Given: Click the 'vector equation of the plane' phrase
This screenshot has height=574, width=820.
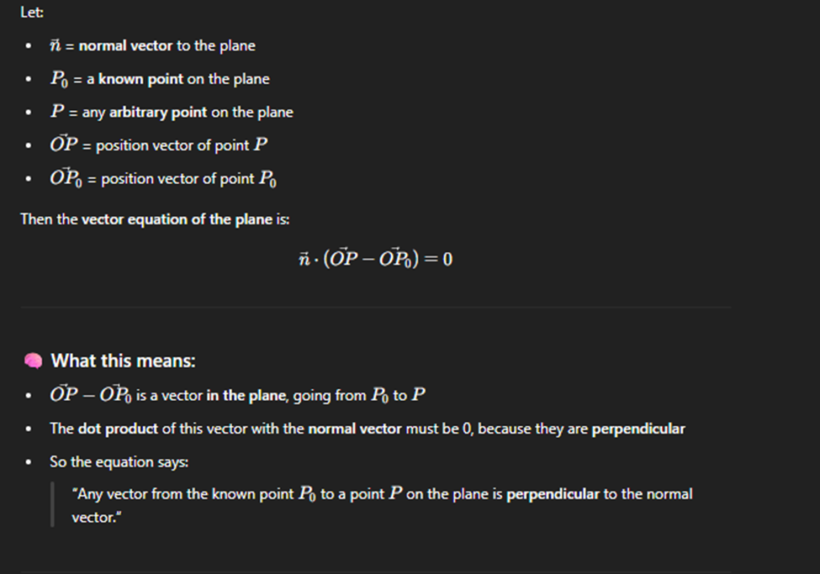Looking at the screenshot, I should point(177,219).
